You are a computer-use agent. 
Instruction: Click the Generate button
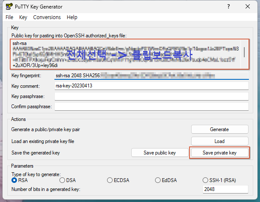[x=220, y=129]
